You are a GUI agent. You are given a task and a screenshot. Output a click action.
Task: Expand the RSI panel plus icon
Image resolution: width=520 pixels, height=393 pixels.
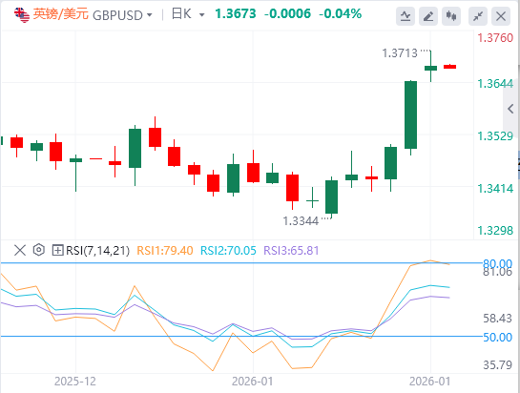pos(57,250)
